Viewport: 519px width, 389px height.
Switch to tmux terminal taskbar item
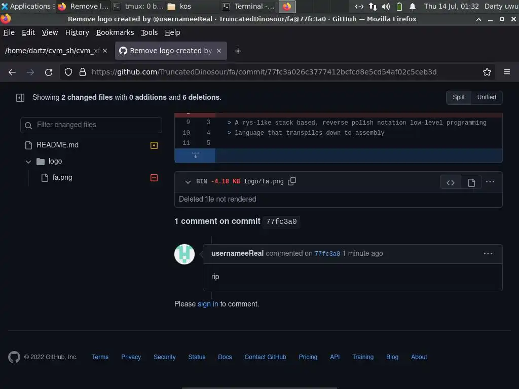[x=138, y=6]
